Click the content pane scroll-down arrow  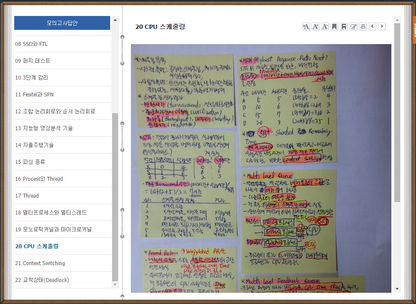(397, 288)
